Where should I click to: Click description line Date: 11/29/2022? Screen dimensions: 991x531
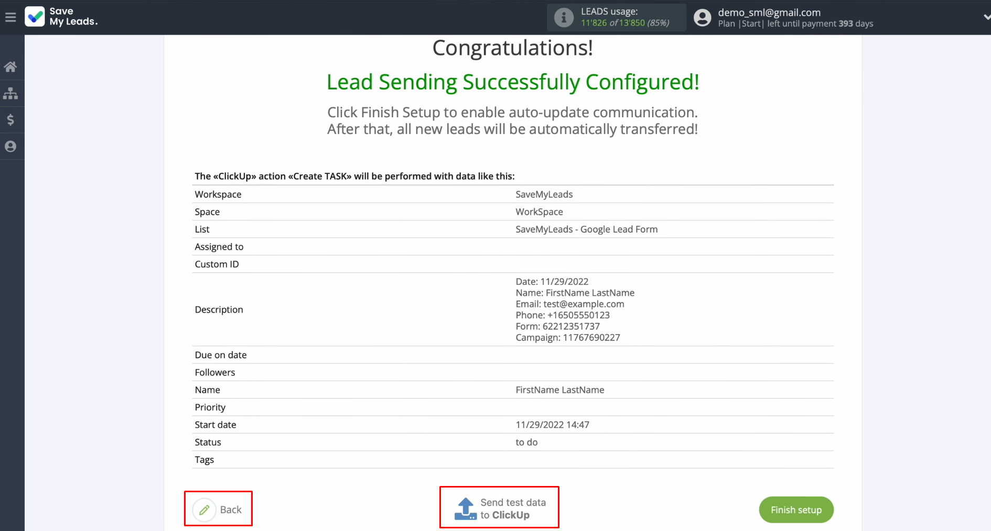(x=552, y=281)
